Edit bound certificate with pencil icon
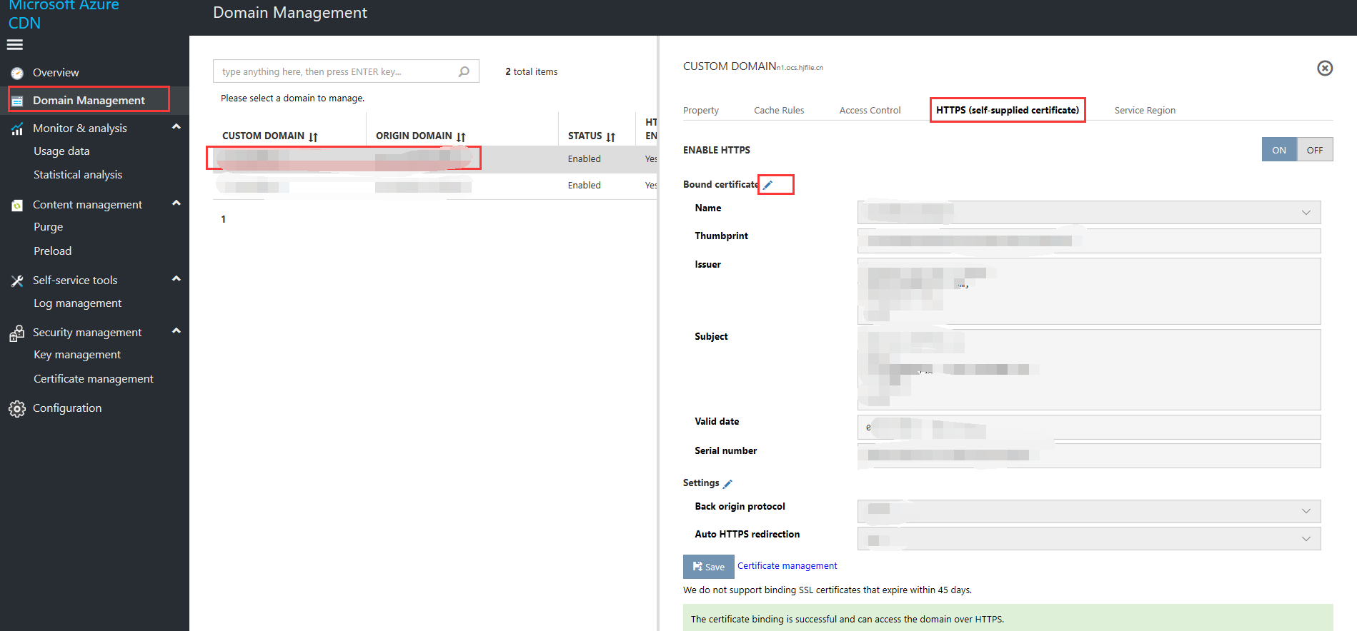1357x631 pixels. tap(768, 185)
